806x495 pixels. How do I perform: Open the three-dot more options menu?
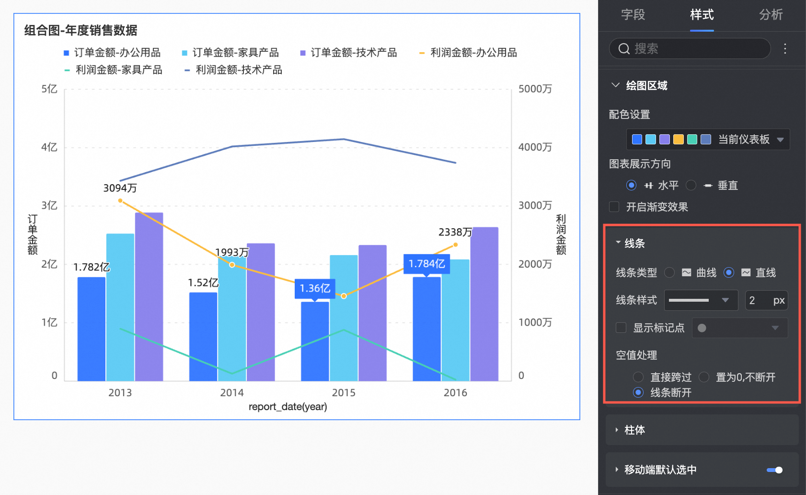(x=785, y=48)
